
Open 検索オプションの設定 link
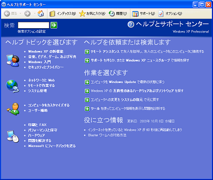click(32, 32)
